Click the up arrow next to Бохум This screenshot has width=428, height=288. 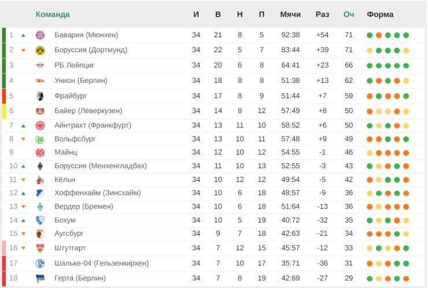click(24, 220)
